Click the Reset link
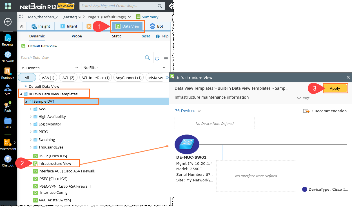 [x=145, y=36]
